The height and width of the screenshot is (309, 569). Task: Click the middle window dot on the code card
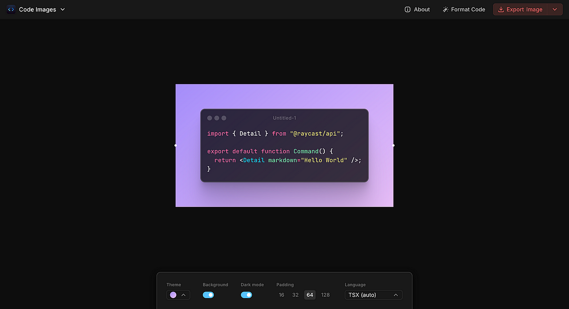pyautogui.click(x=216, y=118)
